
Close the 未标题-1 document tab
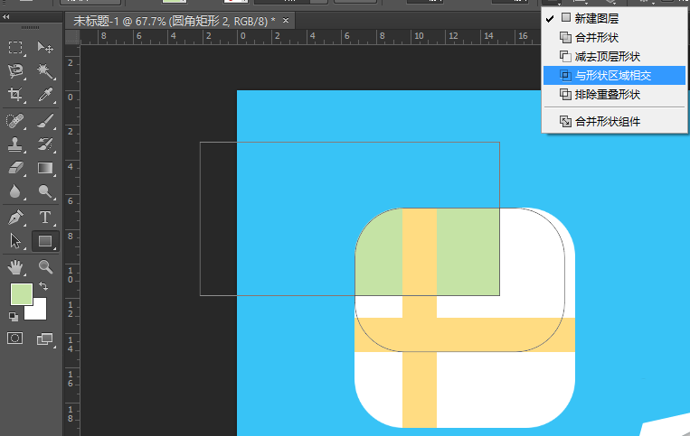[287, 20]
